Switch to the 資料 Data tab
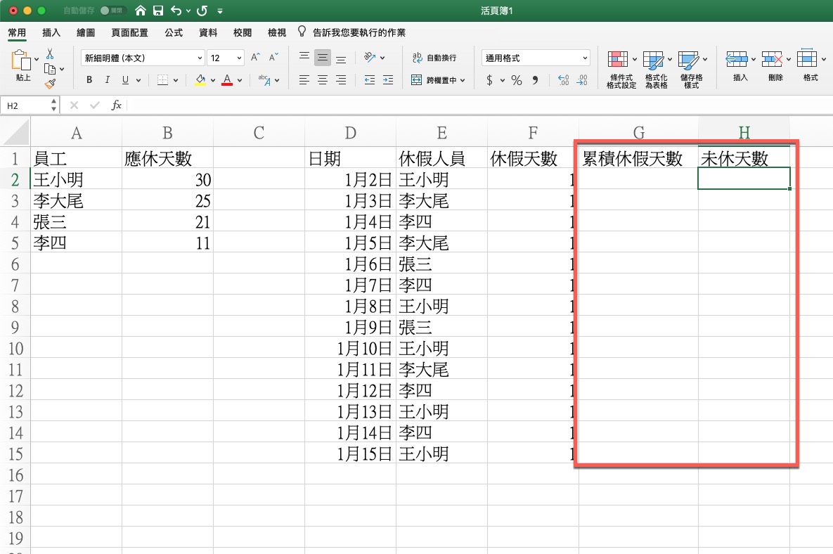The image size is (833, 554). coord(207,32)
